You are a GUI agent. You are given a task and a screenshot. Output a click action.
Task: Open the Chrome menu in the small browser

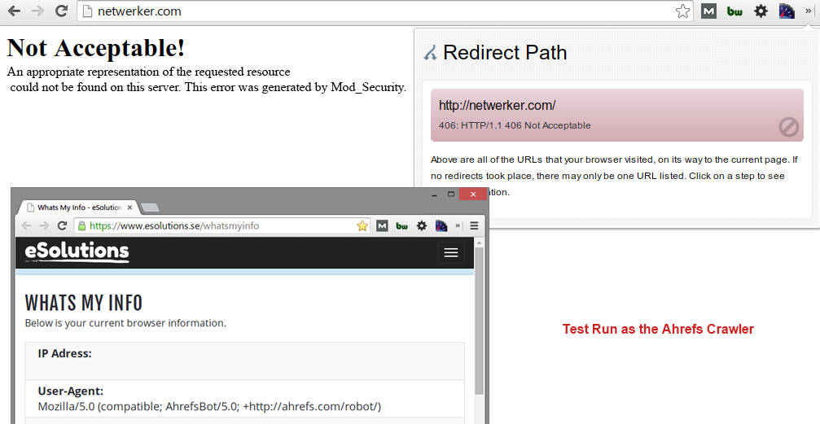point(475,225)
